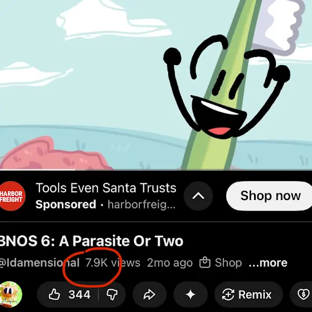The image size is (312, 312).
Task: Open the harborfreig... sponsored domain link
Action: [x=142, y=204]
